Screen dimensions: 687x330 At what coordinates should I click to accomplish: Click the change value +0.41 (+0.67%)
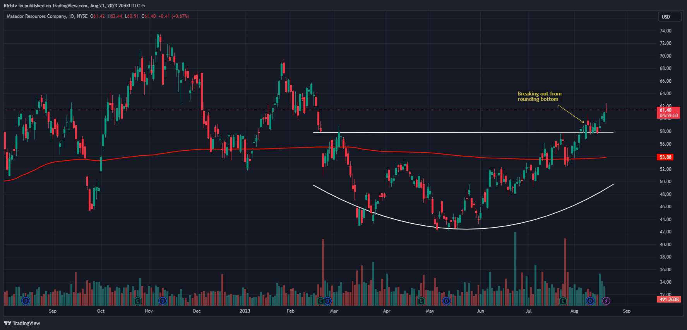click(174, 16)
